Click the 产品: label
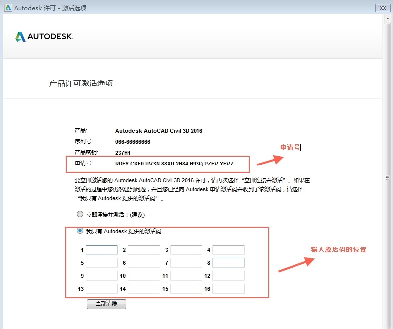This screenshot has width=393, height=329. tap(81, 130)
